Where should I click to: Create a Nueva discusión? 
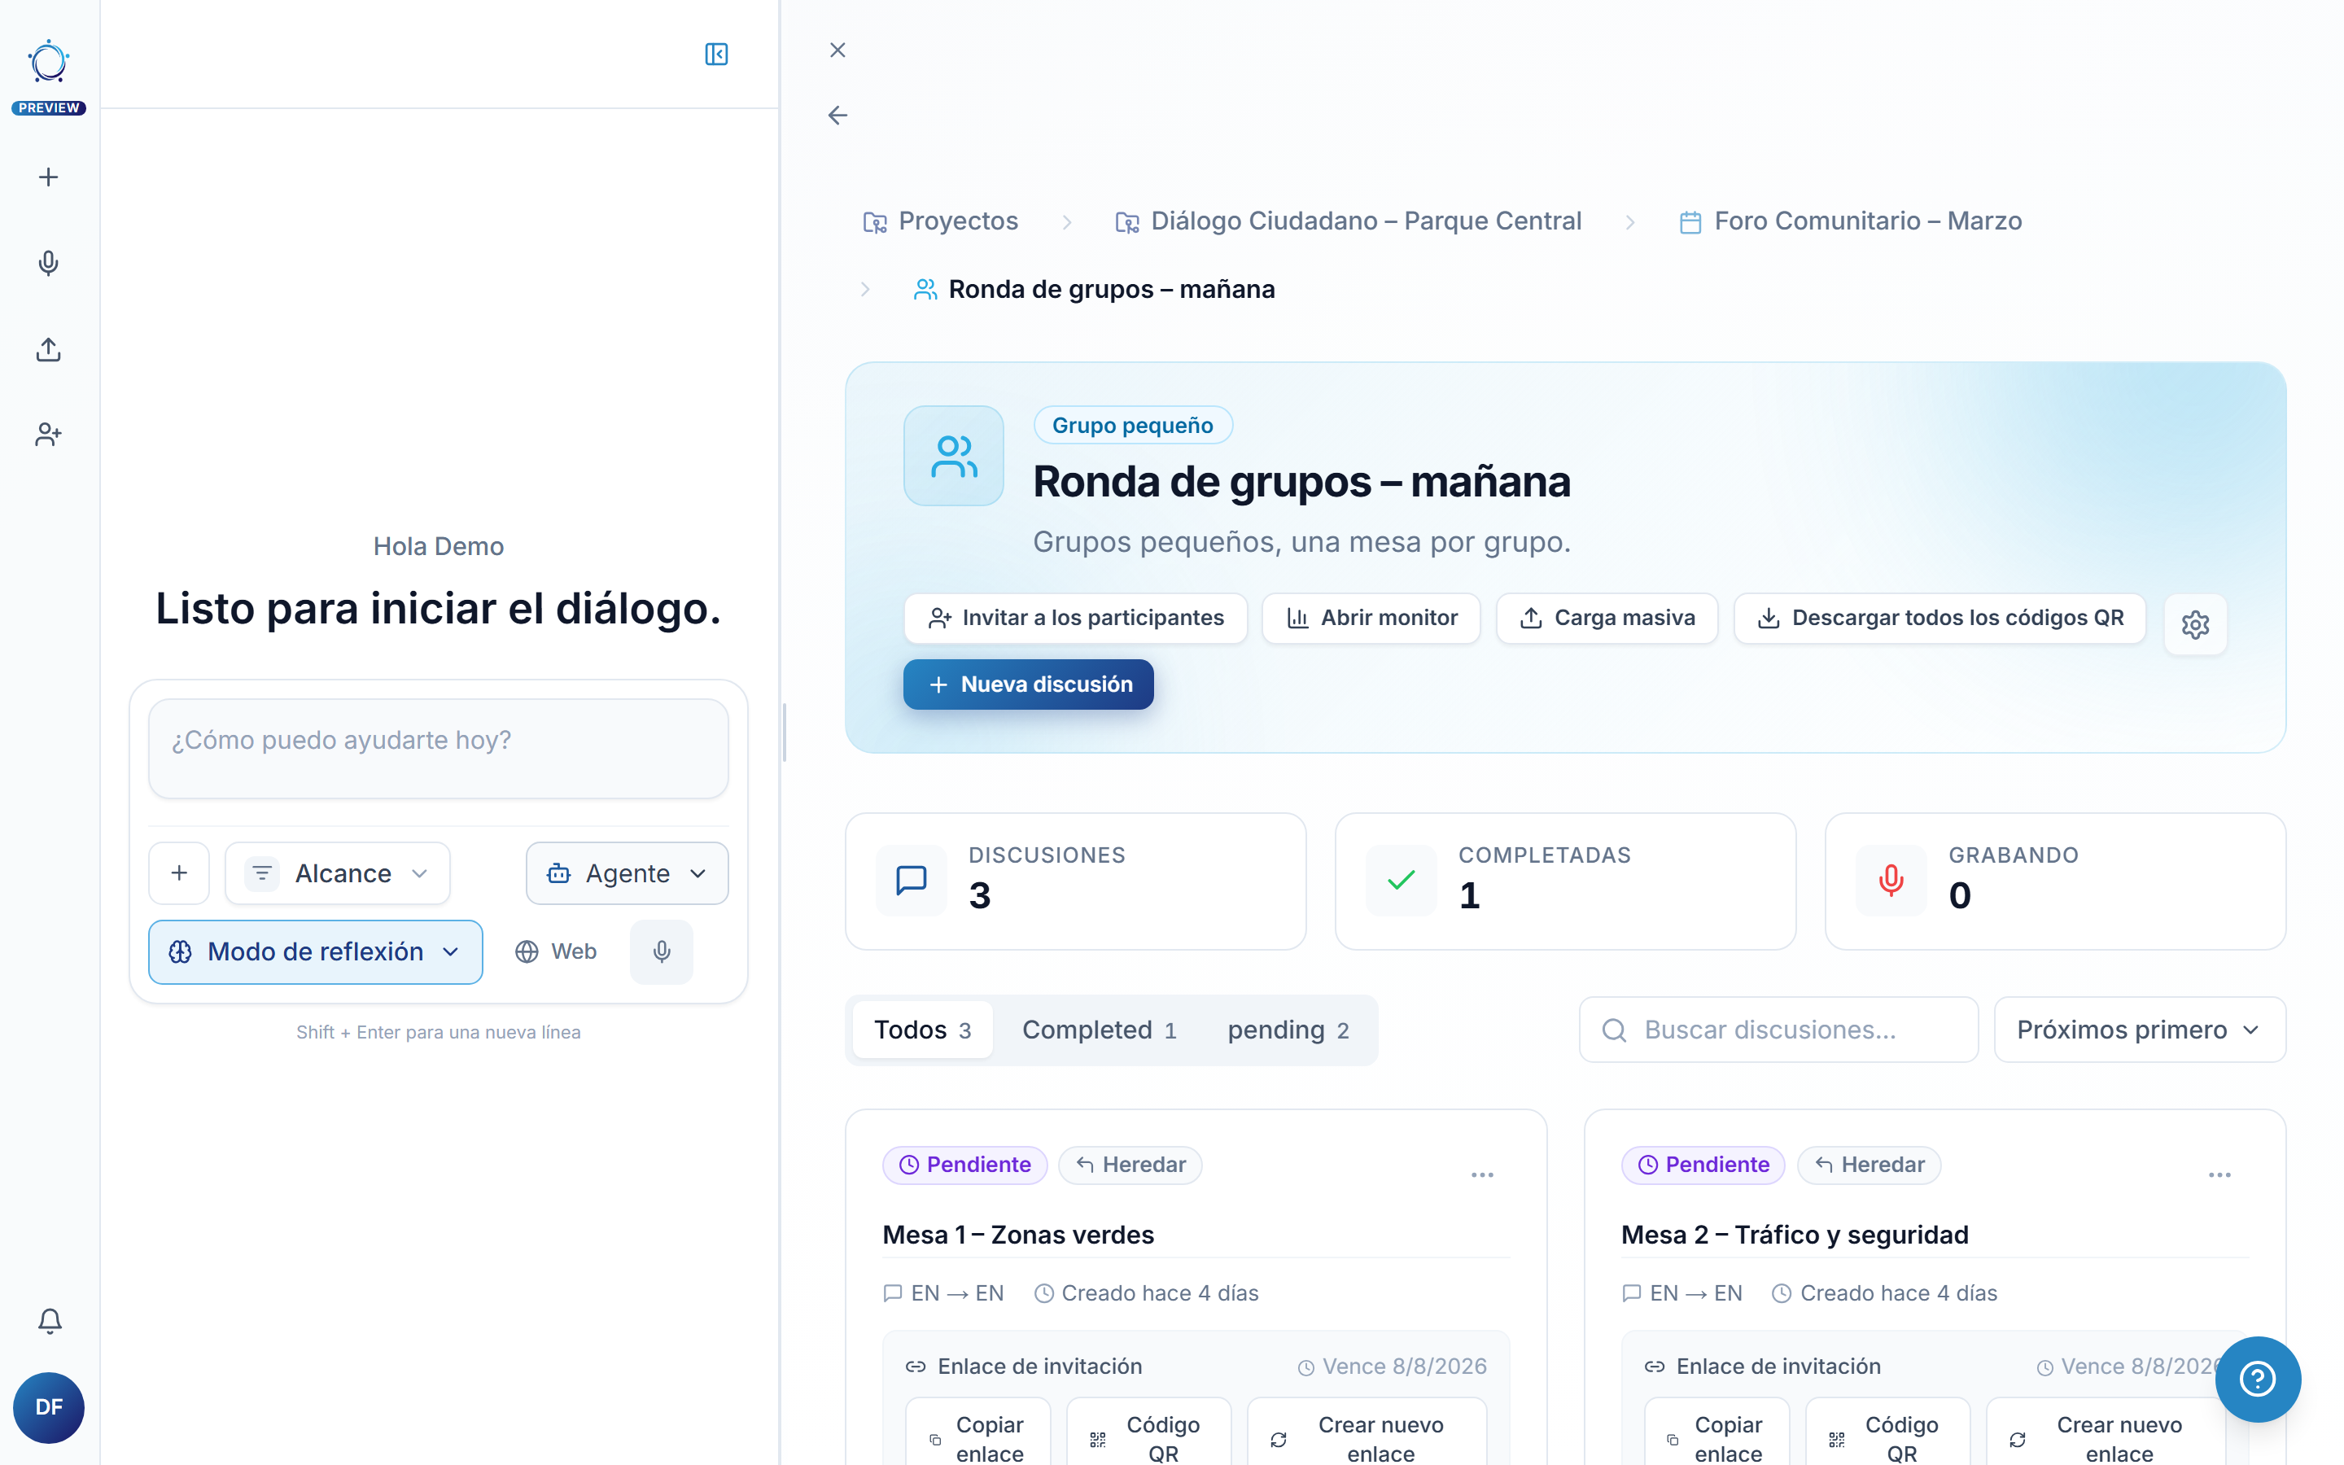click(1029, 684)
